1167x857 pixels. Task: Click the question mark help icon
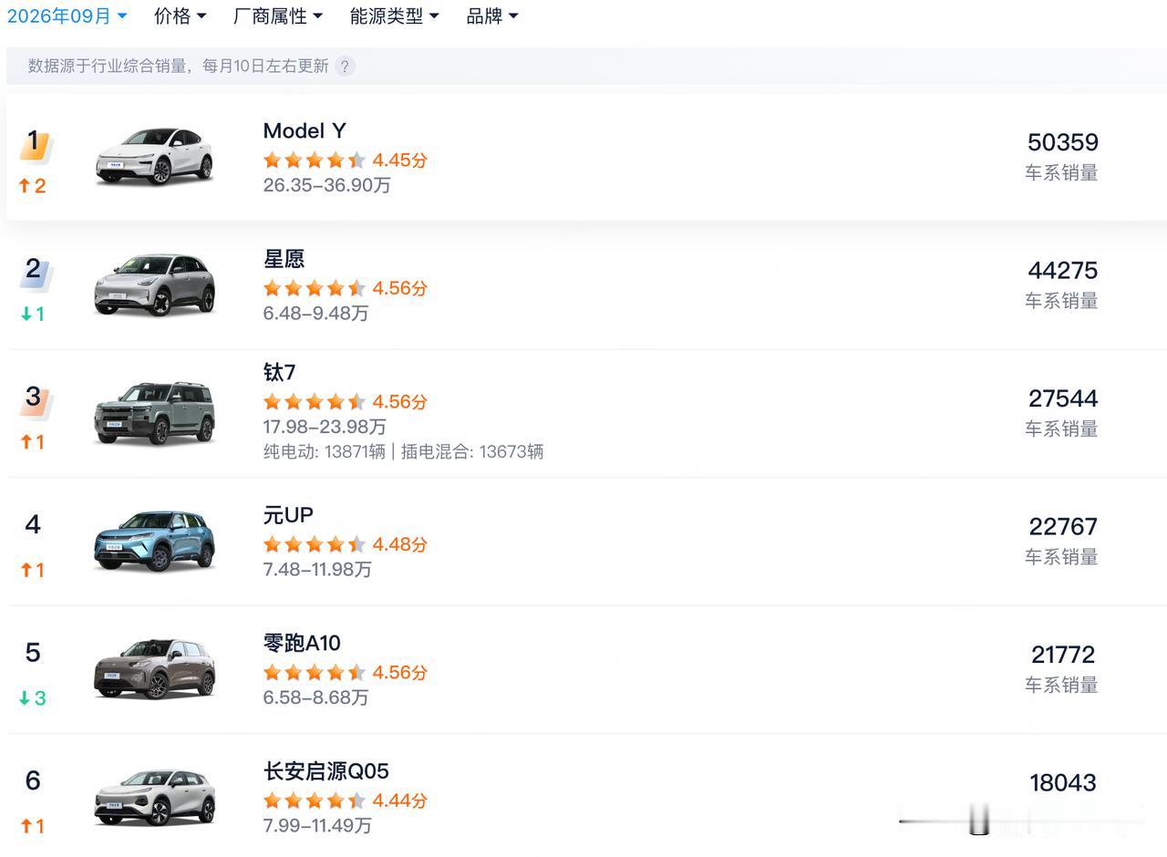point(345,66)
